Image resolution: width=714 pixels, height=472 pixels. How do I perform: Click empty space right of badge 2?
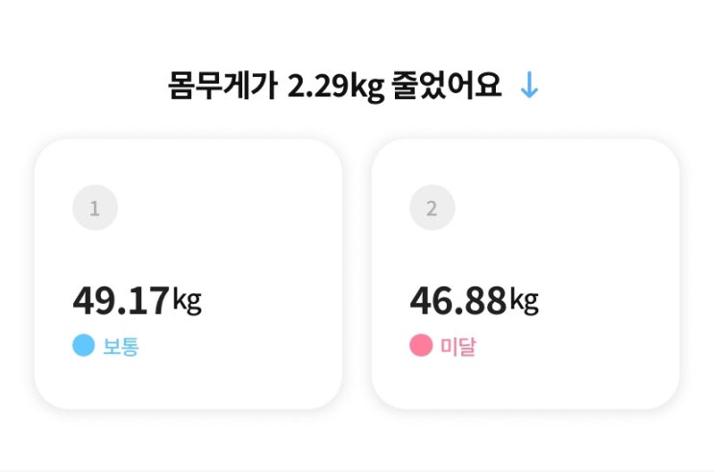pos(557,209)
